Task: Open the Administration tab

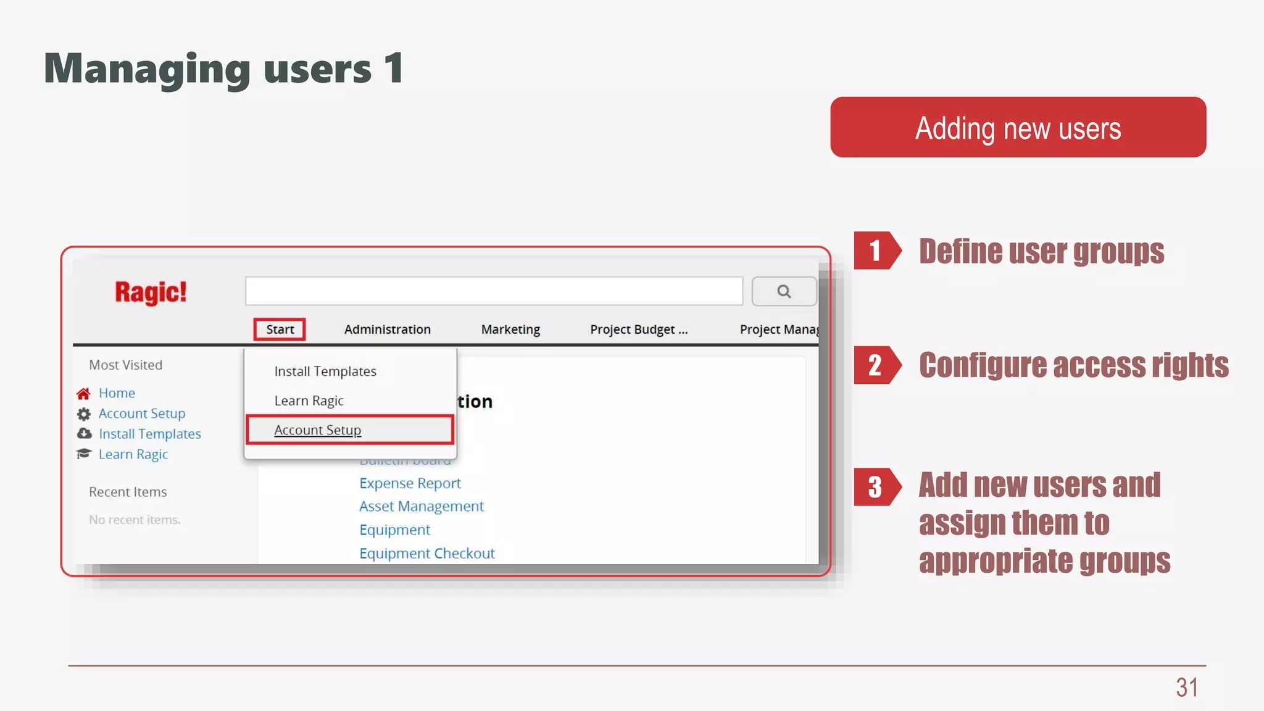Action: click(387, 330)
